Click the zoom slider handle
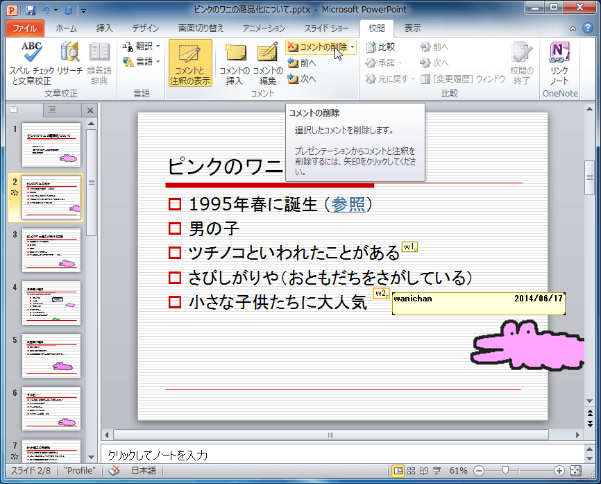 click(x=505, y=471)
